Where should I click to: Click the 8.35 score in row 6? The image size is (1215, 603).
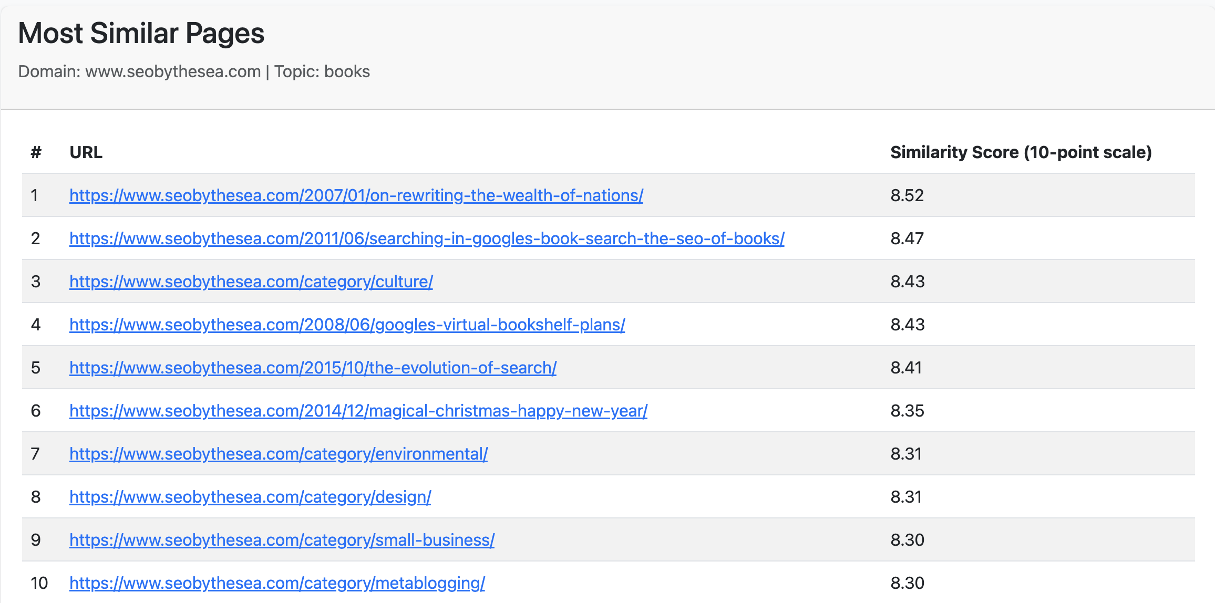907,411
